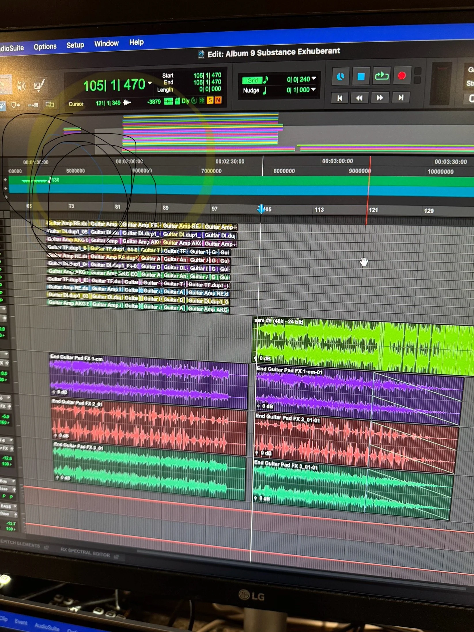
Task: Click the green asterisk status indicator
Action: point(202,100)
